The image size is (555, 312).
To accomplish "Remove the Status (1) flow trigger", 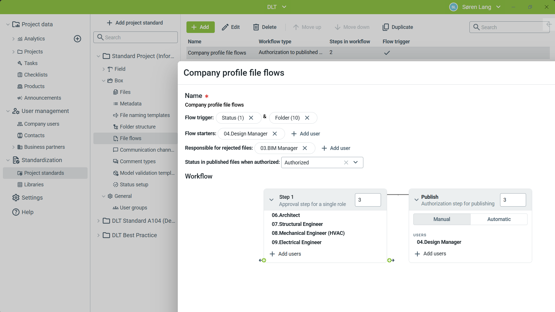I will tap(251, 118).
